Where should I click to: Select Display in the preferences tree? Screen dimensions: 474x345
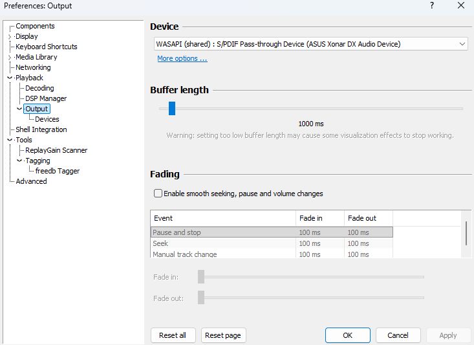pyautogui.click(x=27, y=36)
